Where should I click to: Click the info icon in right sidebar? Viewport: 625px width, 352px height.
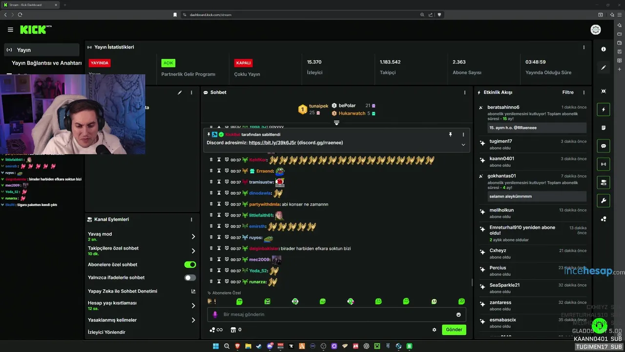(604, 49)
